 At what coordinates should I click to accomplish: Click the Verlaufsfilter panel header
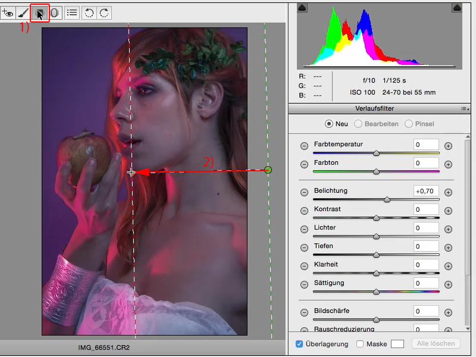coord(380,109)
